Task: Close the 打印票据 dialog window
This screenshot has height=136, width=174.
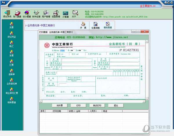Action: (145, 31)
